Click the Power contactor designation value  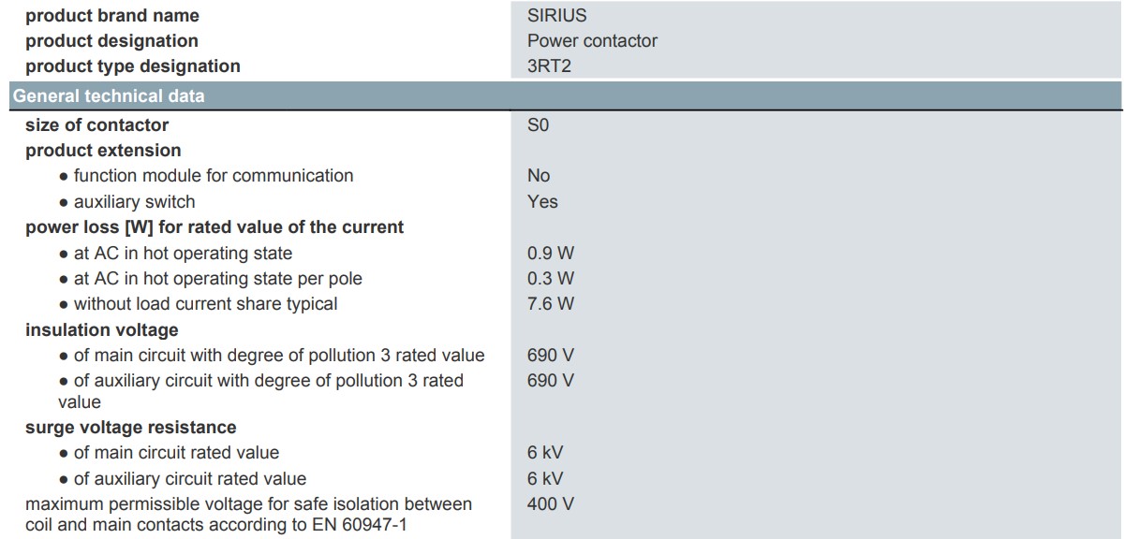click(592, 40)
